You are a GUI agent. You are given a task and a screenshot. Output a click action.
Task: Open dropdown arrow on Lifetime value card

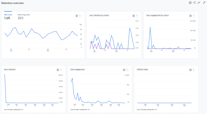(x=194, y=70)
